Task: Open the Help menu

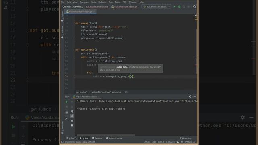Action: [x=141, y=2]
